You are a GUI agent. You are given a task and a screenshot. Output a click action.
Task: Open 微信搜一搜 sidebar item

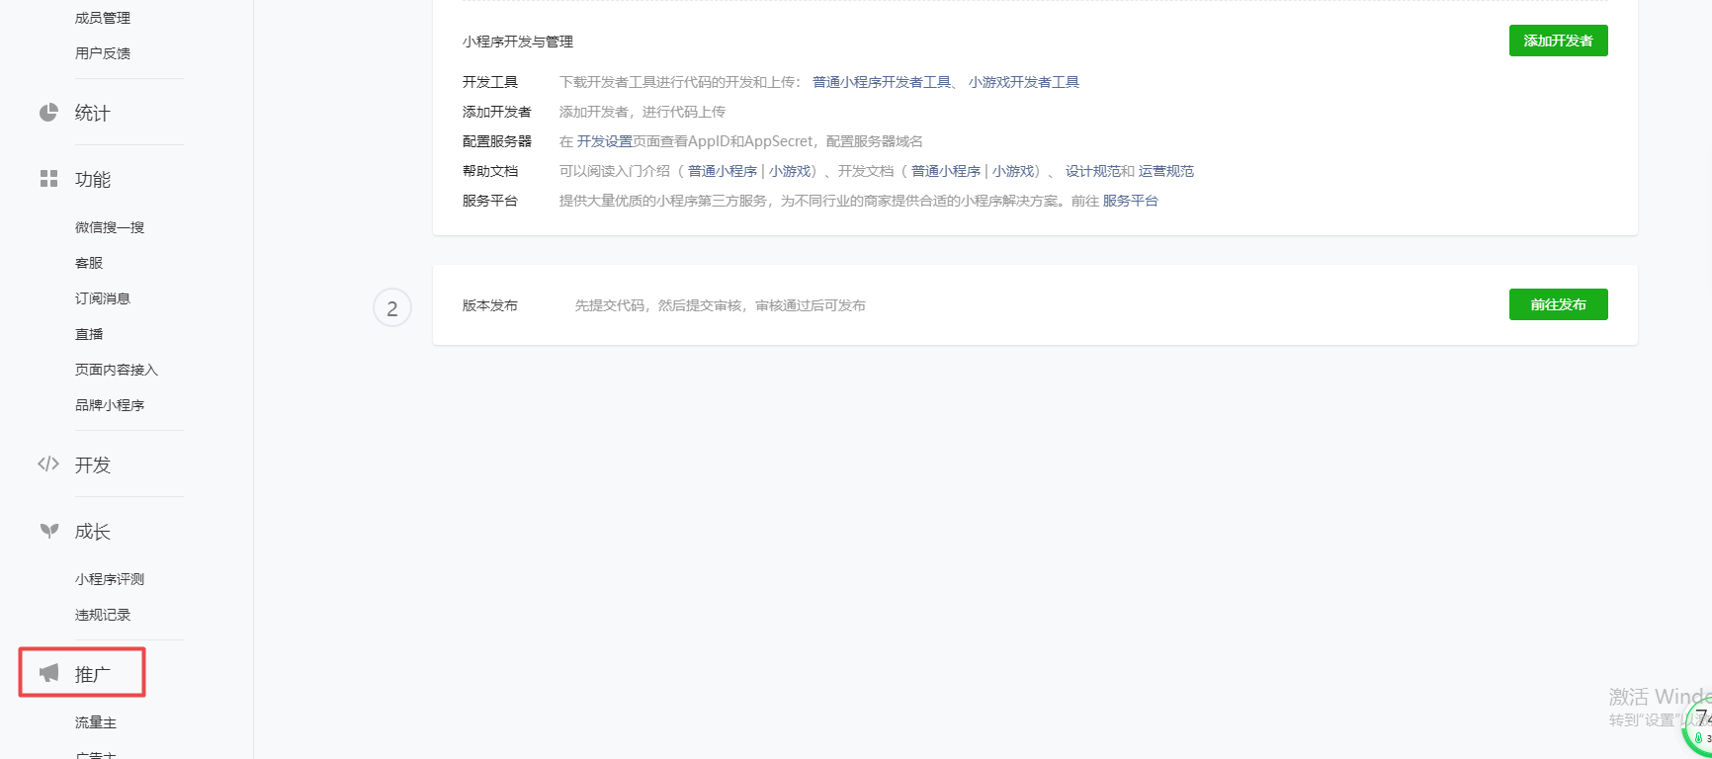coord(110,227)
